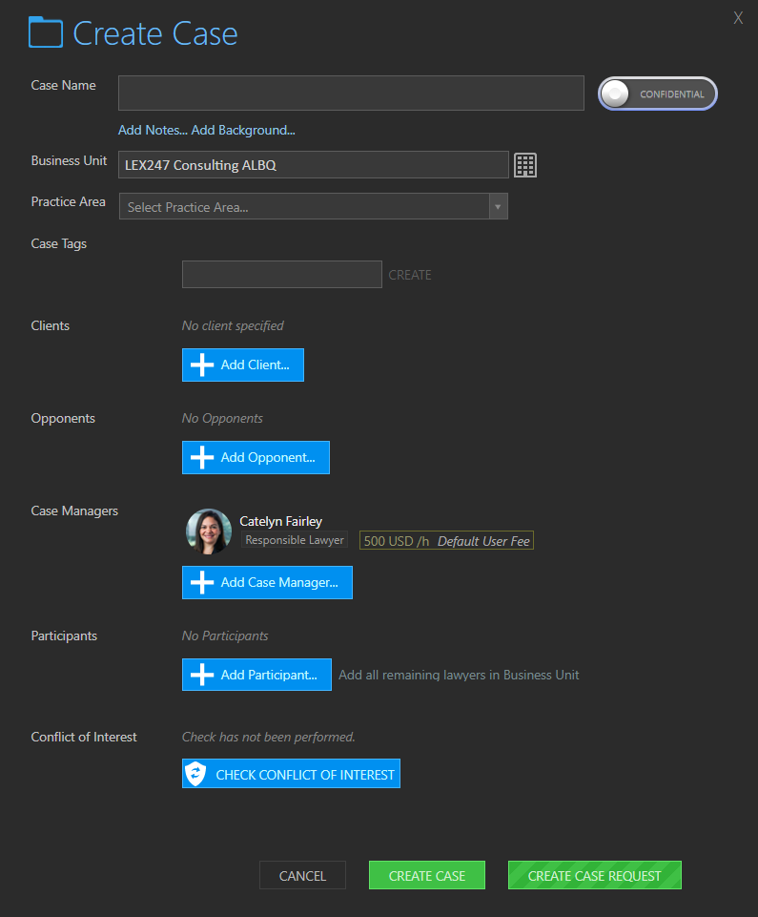Screen dimensions: 758x917
Task: Open the Practice Area dropdown
Action: pyautogui.click(x=498, y=206)
